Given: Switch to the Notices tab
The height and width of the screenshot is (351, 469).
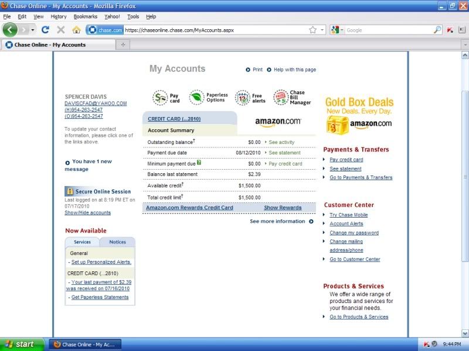Looking at the screenshot, I should [118, 242].
